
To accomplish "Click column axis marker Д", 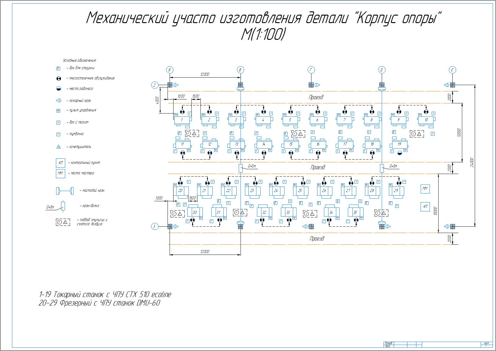I will click(381, 70).
